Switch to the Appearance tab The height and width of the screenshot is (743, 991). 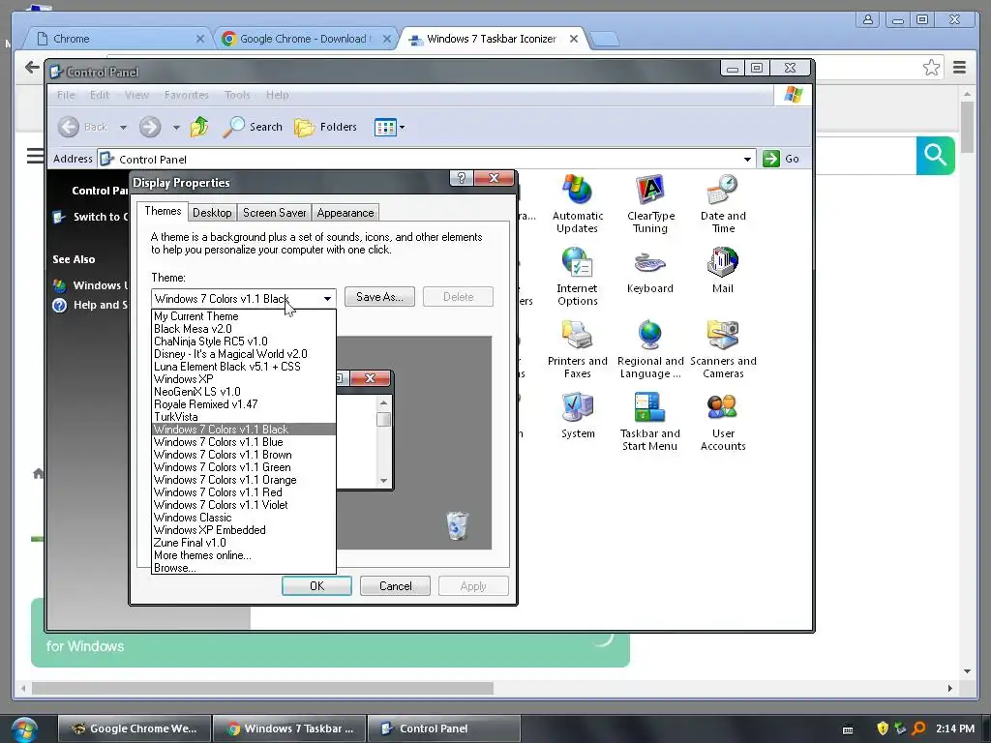click(x=345, y=213)
